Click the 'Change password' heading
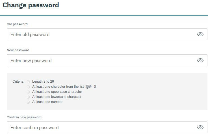This screenshot has width=208, height=135. (x=31, y=5)
